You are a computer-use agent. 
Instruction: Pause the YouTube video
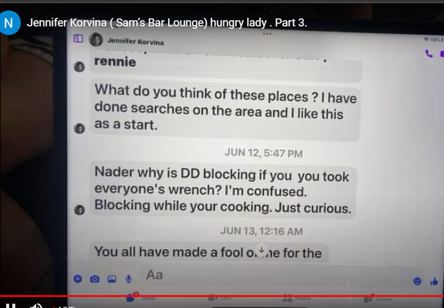coord(10,306)
